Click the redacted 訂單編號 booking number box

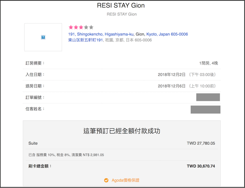tap(208, 98)
